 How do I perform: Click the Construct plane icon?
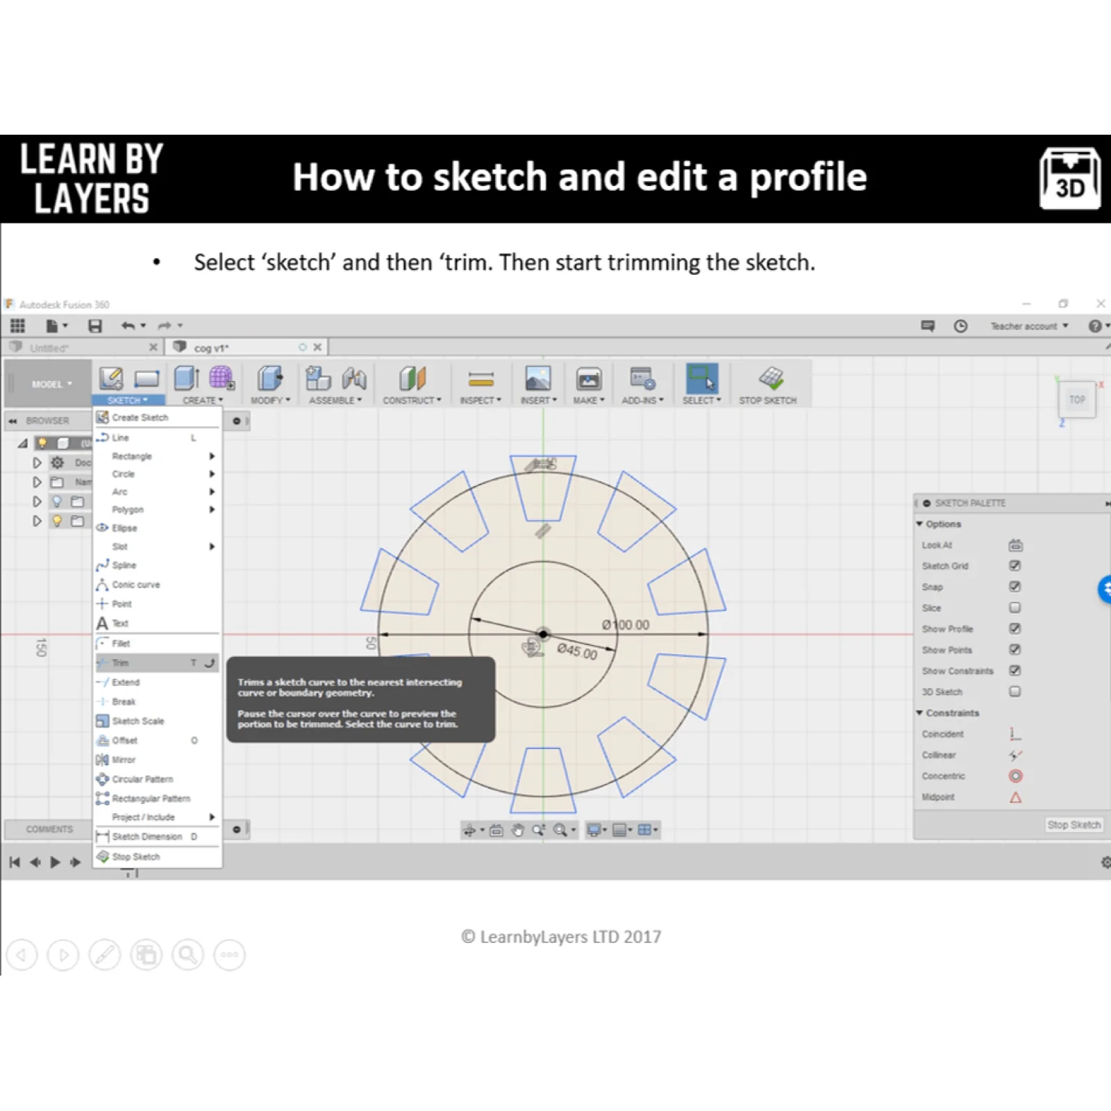point(412,378)
